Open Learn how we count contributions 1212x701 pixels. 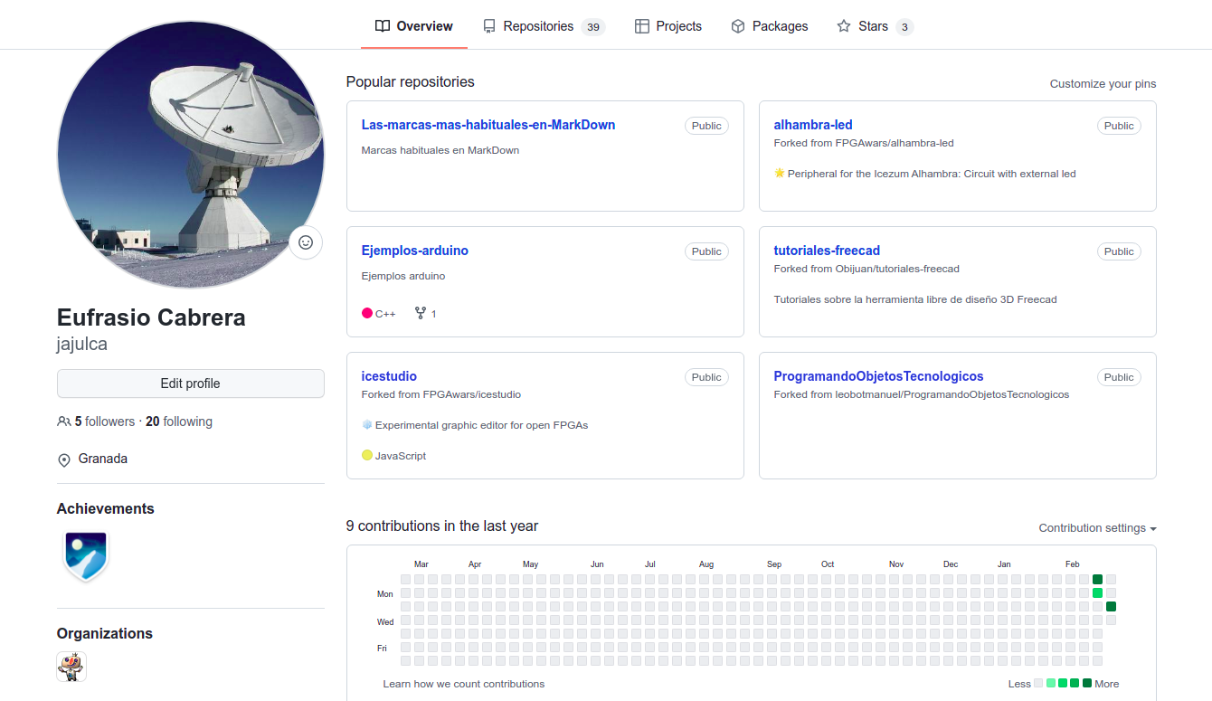click(x=463, y=684)
